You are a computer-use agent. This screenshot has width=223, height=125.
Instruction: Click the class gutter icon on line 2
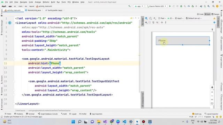click(x=10, y=23)
